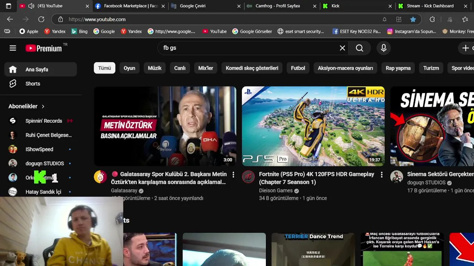Select the Mix'ler filter chip

pos(206,68)
